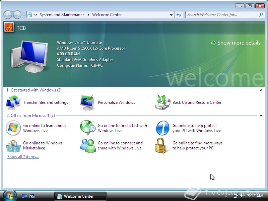The image size is (268, 201).
Task: Open the Windows Start orb
Action: [x=10, y=196]
